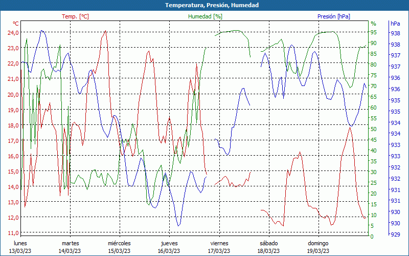Click the red '°C' axis unit
Image resolution: width=409 pixels, height=256 pixels.
coord(16,24)
